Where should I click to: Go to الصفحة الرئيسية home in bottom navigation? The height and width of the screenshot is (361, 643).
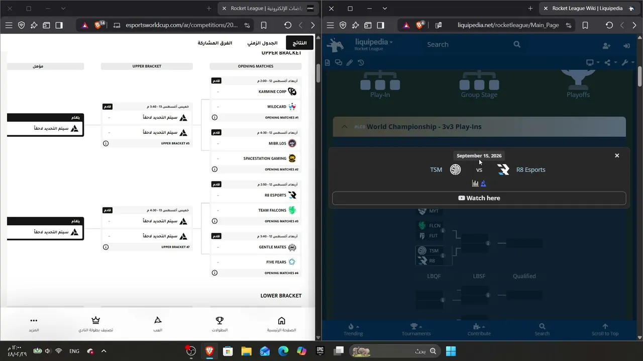pos(281,324)
